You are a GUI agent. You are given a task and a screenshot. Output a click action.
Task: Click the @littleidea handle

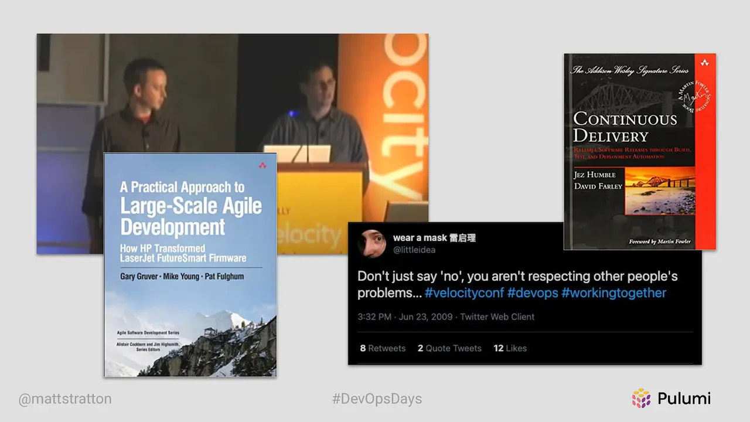[414, 250]
